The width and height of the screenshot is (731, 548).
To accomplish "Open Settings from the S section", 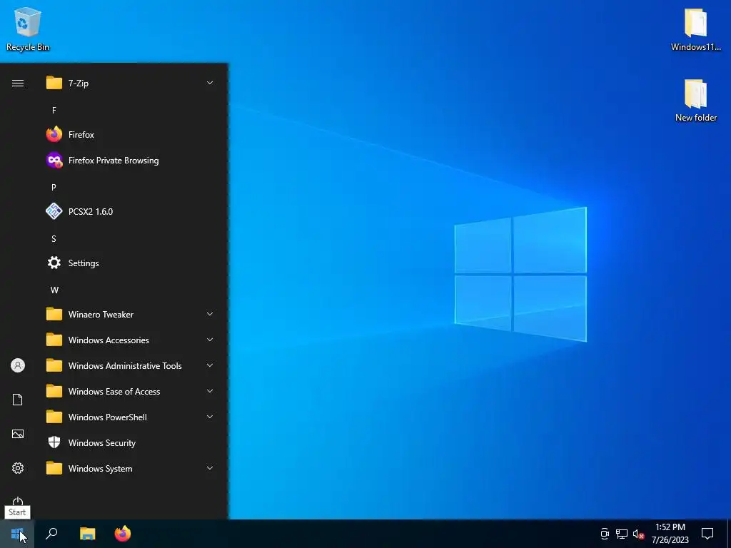I will tap(131, 263).
